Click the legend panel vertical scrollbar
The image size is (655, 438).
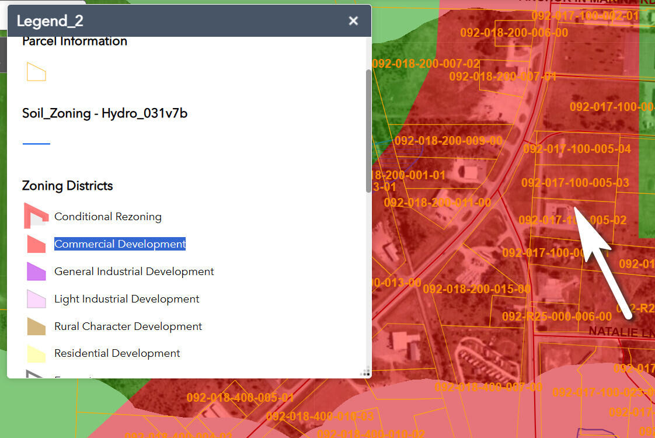coord(368,131)
